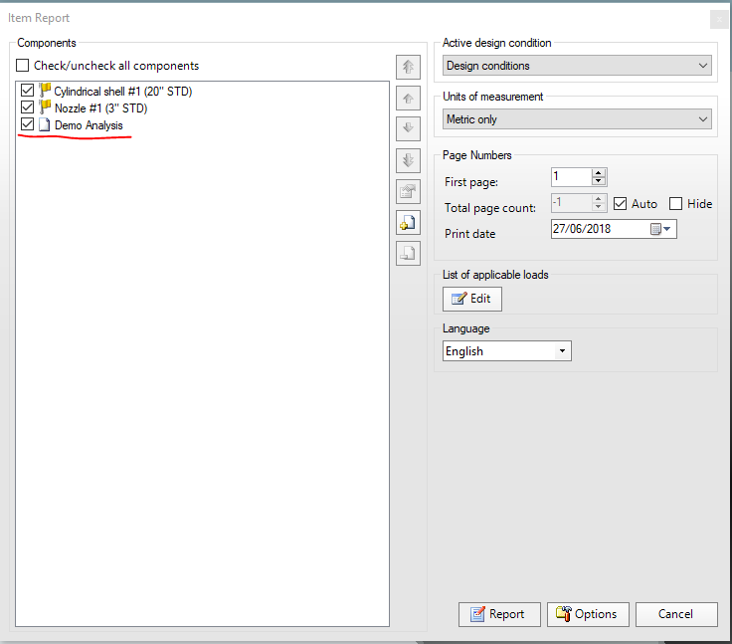Click the Report button
The width and height of the screenshot is (732, 644).
[499, 614]
